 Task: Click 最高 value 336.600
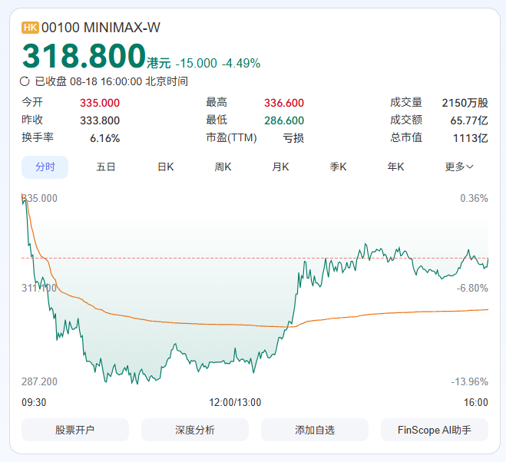click(284, 103)
